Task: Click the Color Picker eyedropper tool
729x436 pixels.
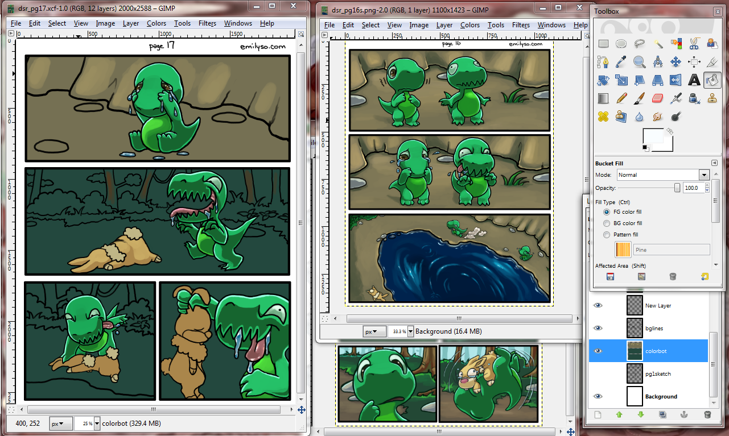Action: [x=621, y=62]
